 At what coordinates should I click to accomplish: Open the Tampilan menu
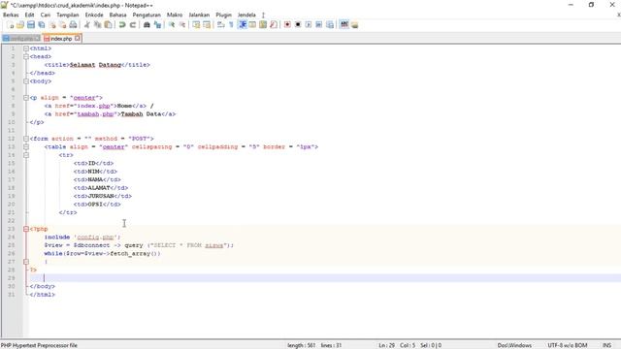[x=67, y=16]
